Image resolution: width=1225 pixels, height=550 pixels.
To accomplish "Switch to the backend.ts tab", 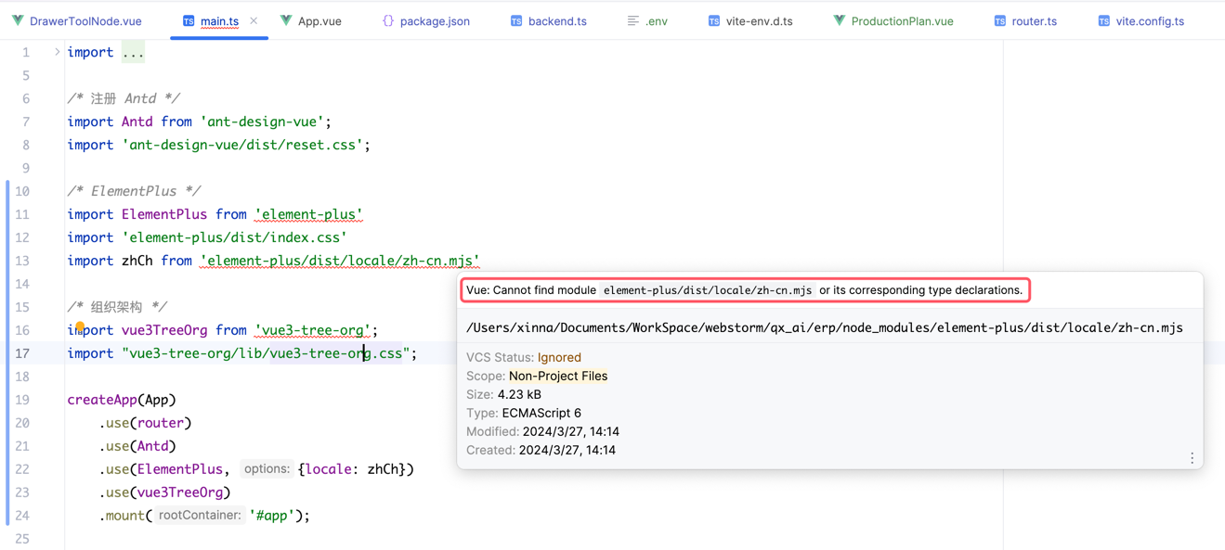I will point(549,20).
